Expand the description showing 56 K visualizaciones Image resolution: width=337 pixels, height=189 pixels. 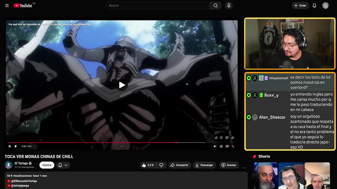(27, 176)
